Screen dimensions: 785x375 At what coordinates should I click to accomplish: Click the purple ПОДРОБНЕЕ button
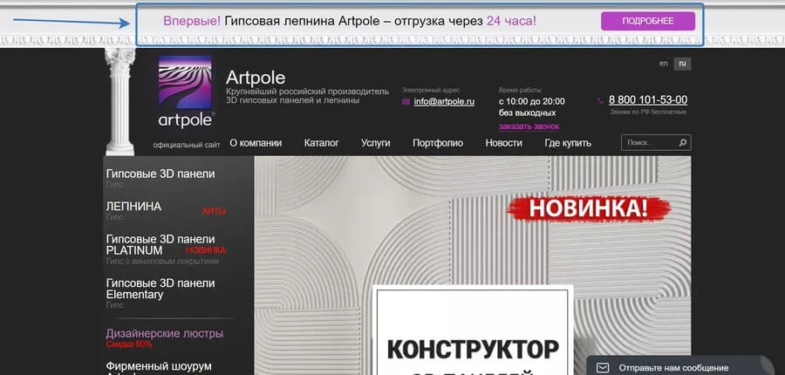(x=648, y=22)
